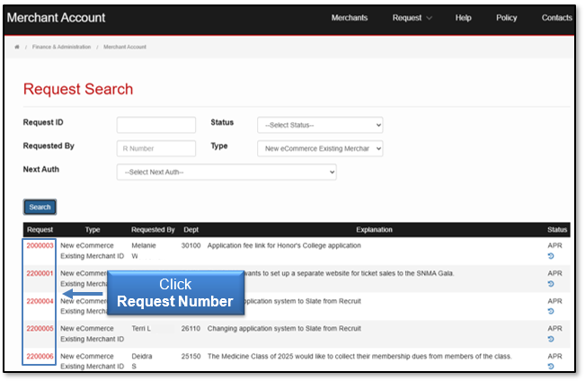Open the Policy page
The image size is (585, 381).
(506, 18)
